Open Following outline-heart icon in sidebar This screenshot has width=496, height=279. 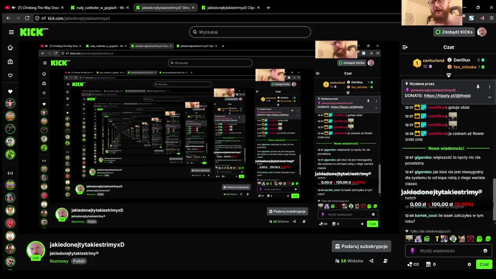[10, 76]
